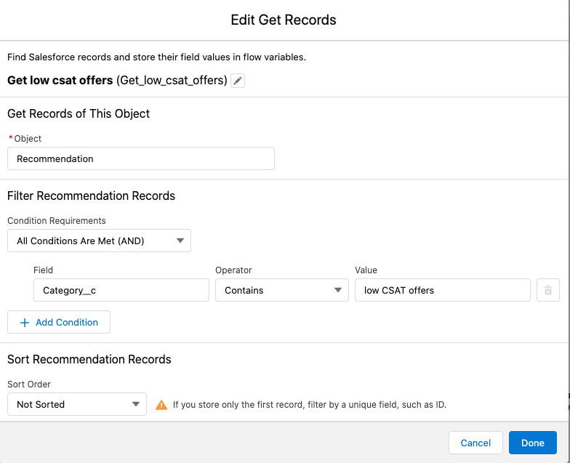
Task: Click the Sort Recommendation Records heading
Action: pyautogui.click(x=89, y=359)
